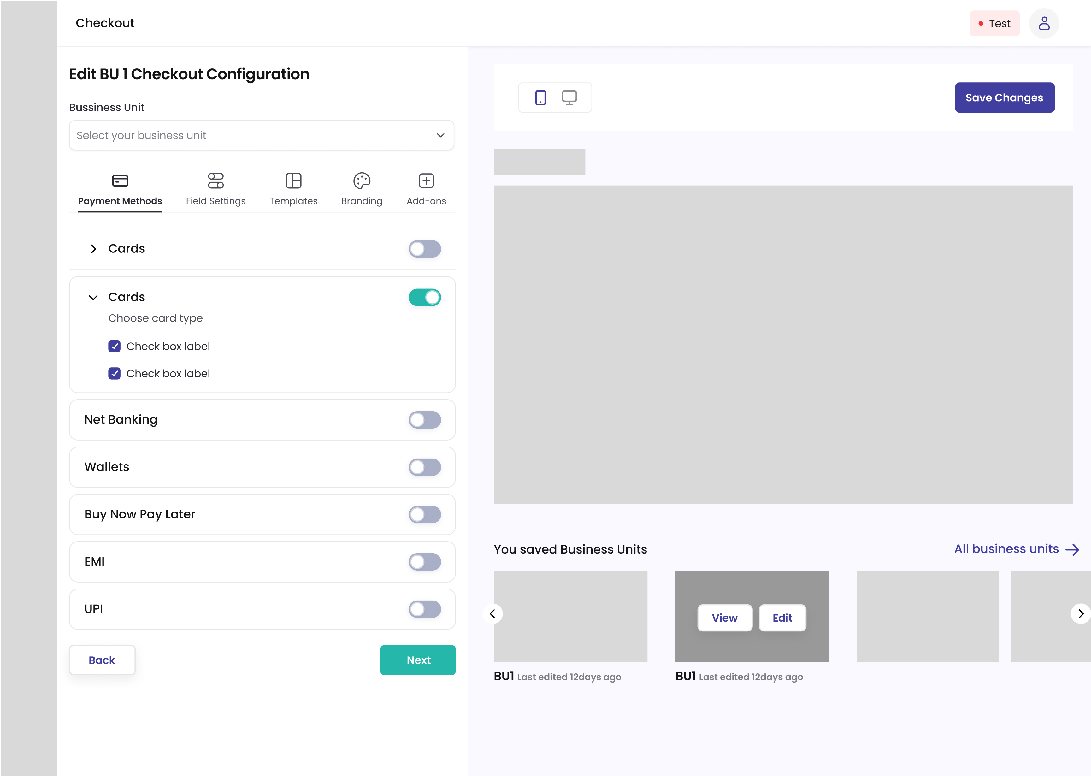
Task: Click the Branding palette icon
Action: pos(362,181)
